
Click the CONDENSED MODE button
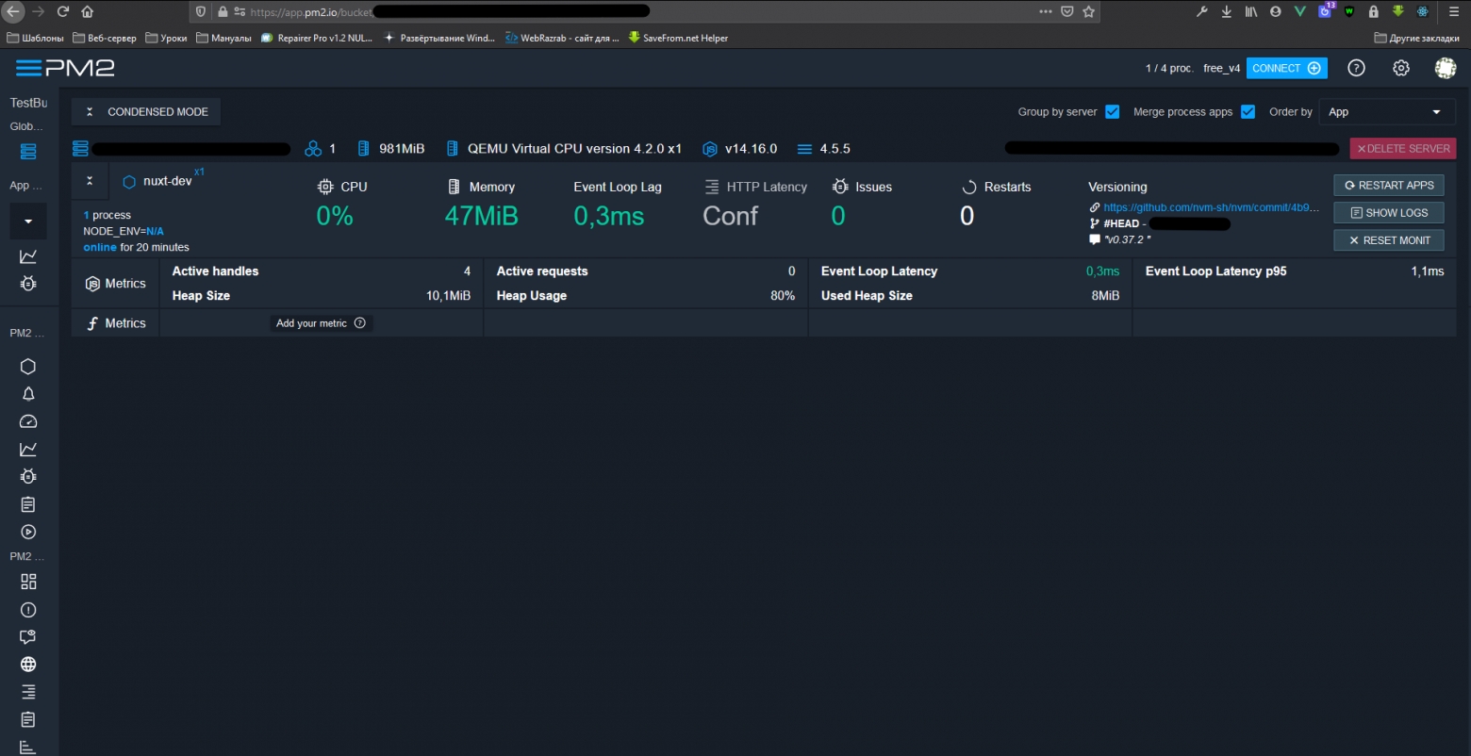click(146, 112)
